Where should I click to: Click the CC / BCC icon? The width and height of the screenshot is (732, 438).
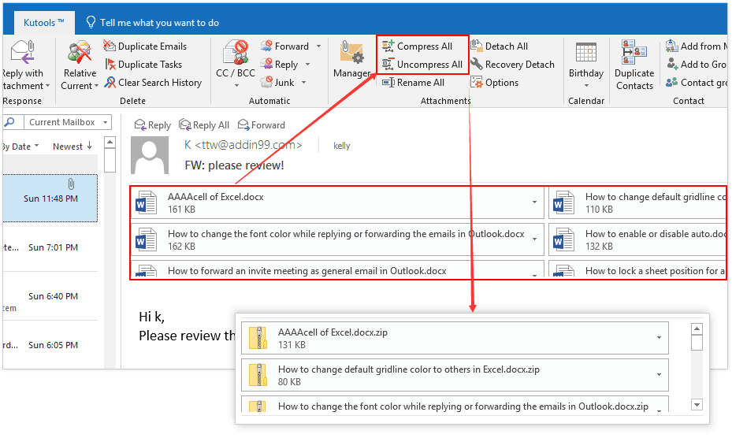tap(236, 52)
